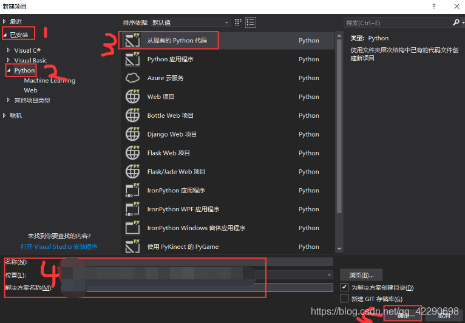The height and width of the screenshot is (323, 465).
Task: Click the template list scrollbar thumb
Action: click(x=339, y=127)
